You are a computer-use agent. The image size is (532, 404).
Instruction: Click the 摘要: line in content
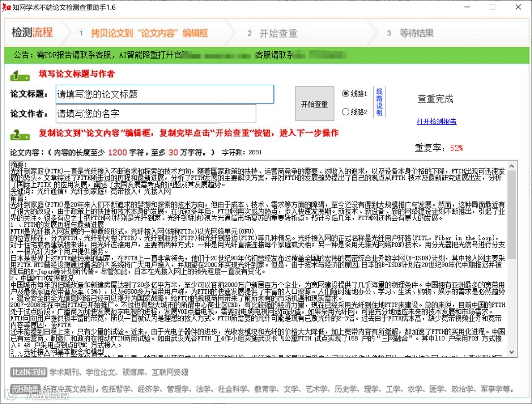[19, 164]
